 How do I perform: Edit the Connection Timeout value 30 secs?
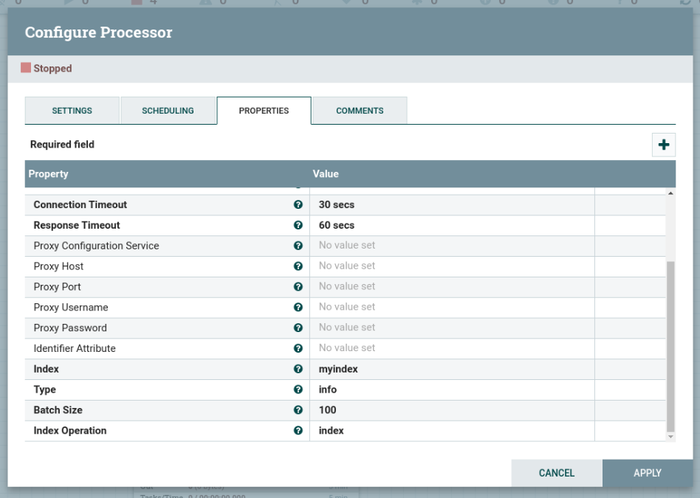click(452, 205)
